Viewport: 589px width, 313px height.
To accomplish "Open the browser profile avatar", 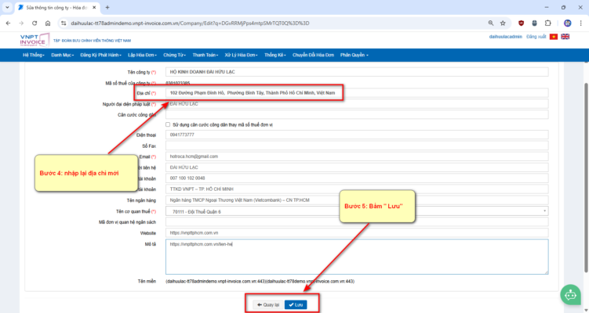I will [567, 23].
